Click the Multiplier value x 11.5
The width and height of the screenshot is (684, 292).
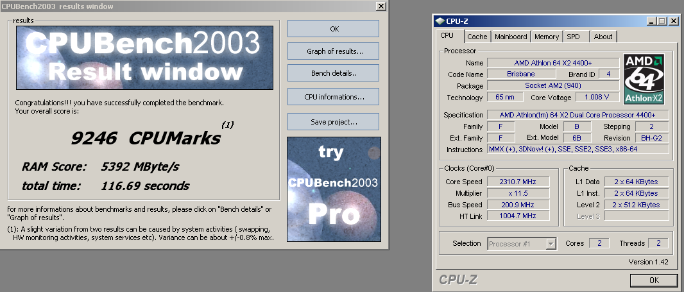(x=518, y=193)
